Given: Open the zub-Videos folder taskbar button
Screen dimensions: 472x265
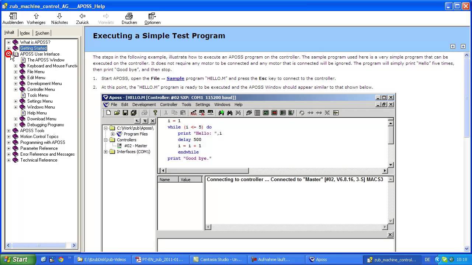Looking at the screenshot, I should point(102,259).
